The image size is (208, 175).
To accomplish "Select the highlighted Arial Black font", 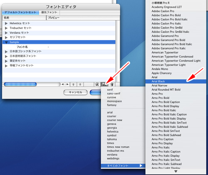I will 176,81.
